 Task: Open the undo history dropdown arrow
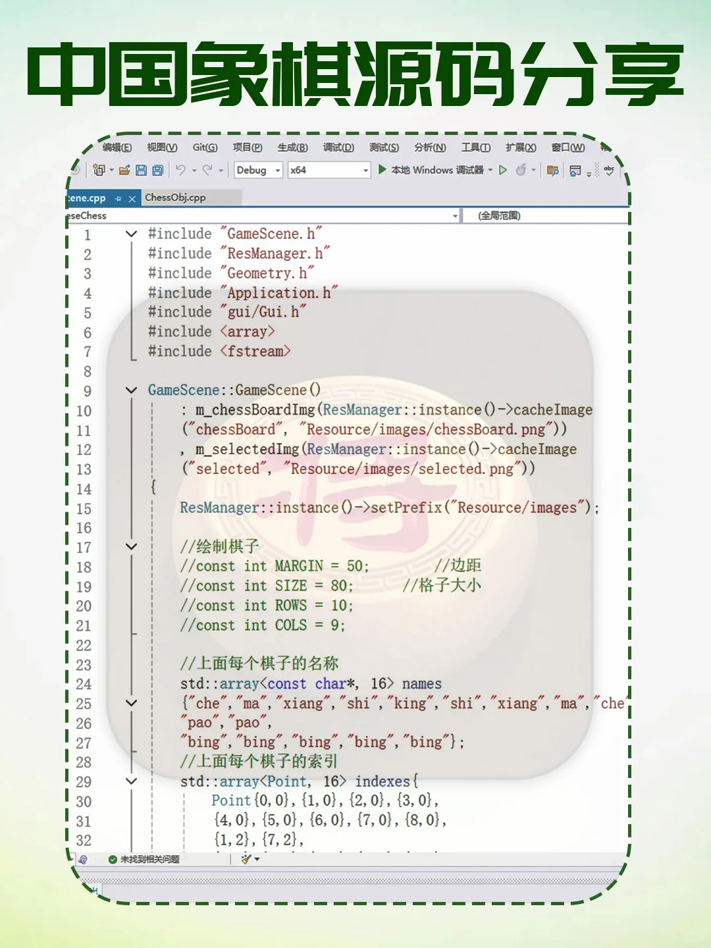194,171
